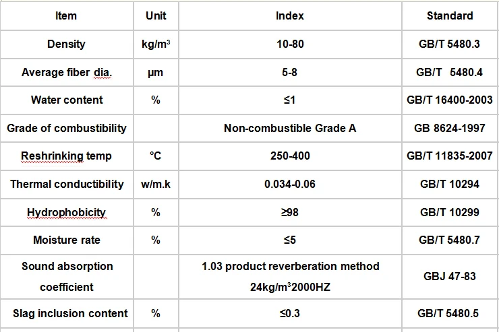Select the 'Density' row label

coord(66,44)
